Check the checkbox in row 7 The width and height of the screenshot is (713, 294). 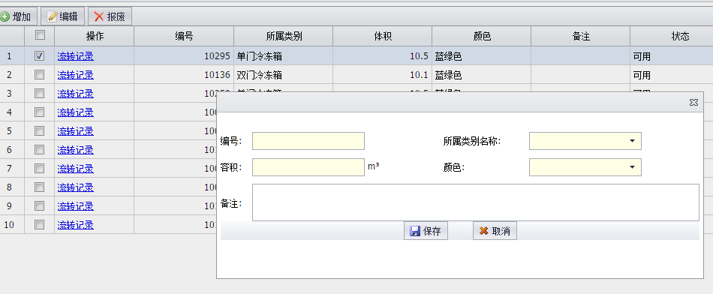(x=40, y=169)
